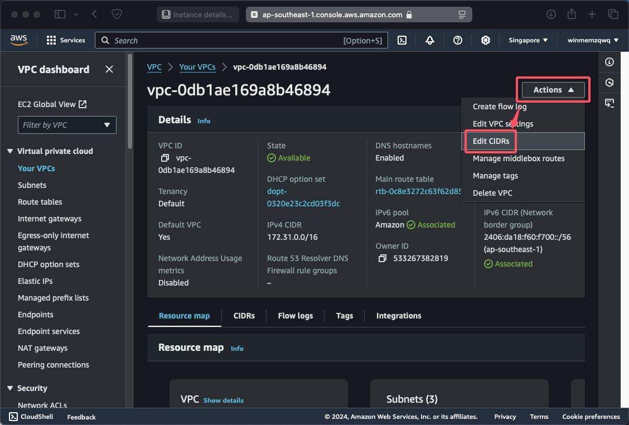Open the help question mark icon
This screenshot has width=629, height=425.
click(458, 40)
